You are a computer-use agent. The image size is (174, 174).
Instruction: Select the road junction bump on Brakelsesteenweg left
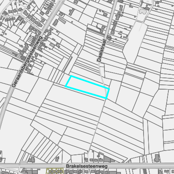pyautogui.click(x=23, y=163)
